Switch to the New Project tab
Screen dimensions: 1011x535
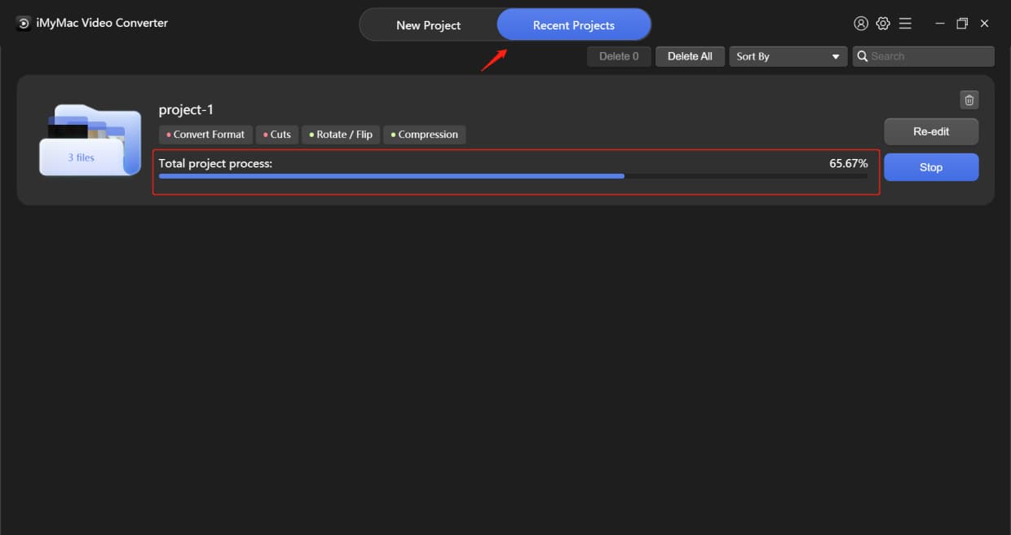pos(428,24)
